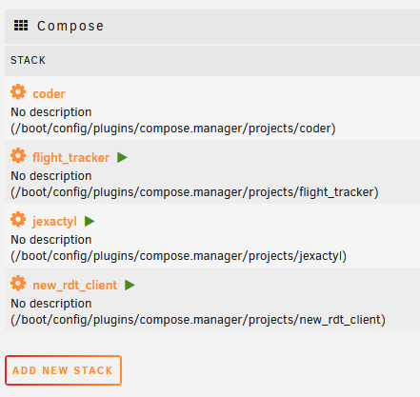Open the jexactyl gear settings icon
420x397 pixels.
coord(18,220)
